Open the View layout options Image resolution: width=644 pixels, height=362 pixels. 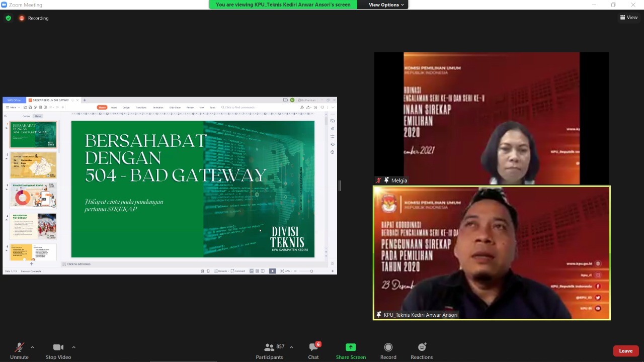click(629, 17)
